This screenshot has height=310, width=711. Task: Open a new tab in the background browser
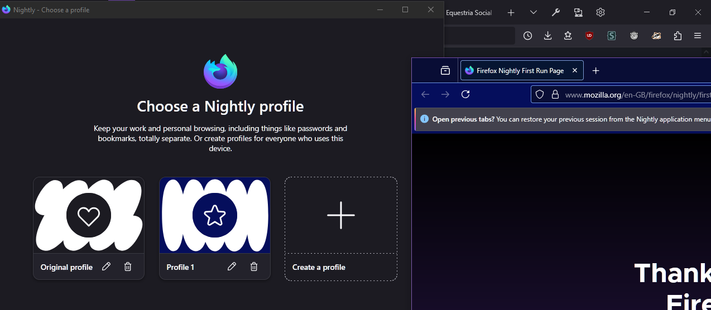click(x=511, y=12)
